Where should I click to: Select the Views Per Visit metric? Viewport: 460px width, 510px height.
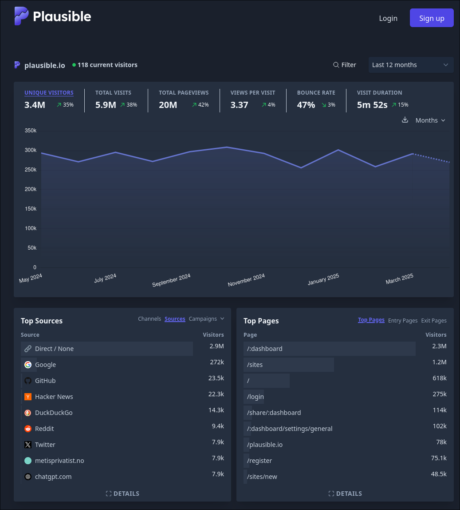click(253, 100)
